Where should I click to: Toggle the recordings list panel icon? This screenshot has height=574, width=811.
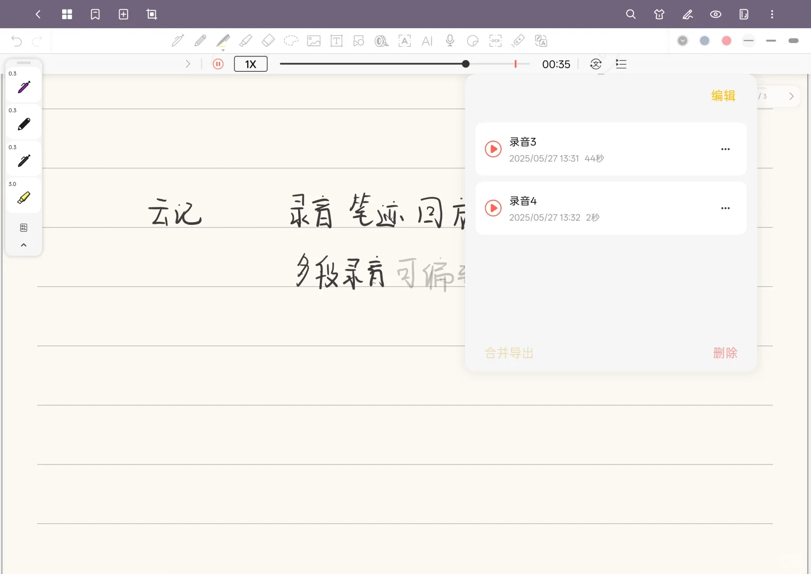point(621,64)
